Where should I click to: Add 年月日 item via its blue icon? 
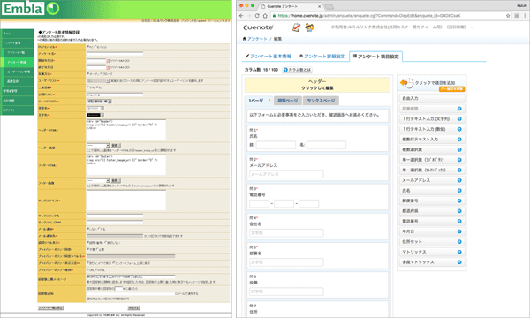(x=459, y=231)
